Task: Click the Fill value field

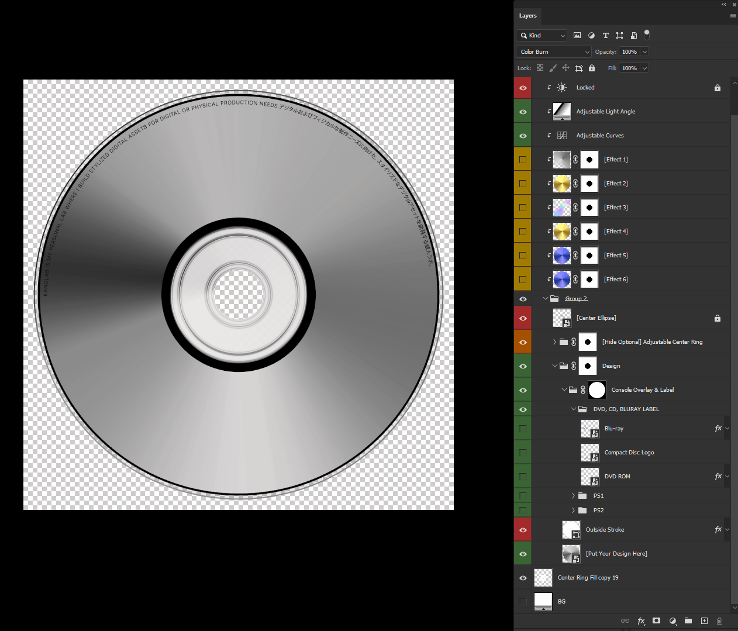Action: (x=629, y=68)
